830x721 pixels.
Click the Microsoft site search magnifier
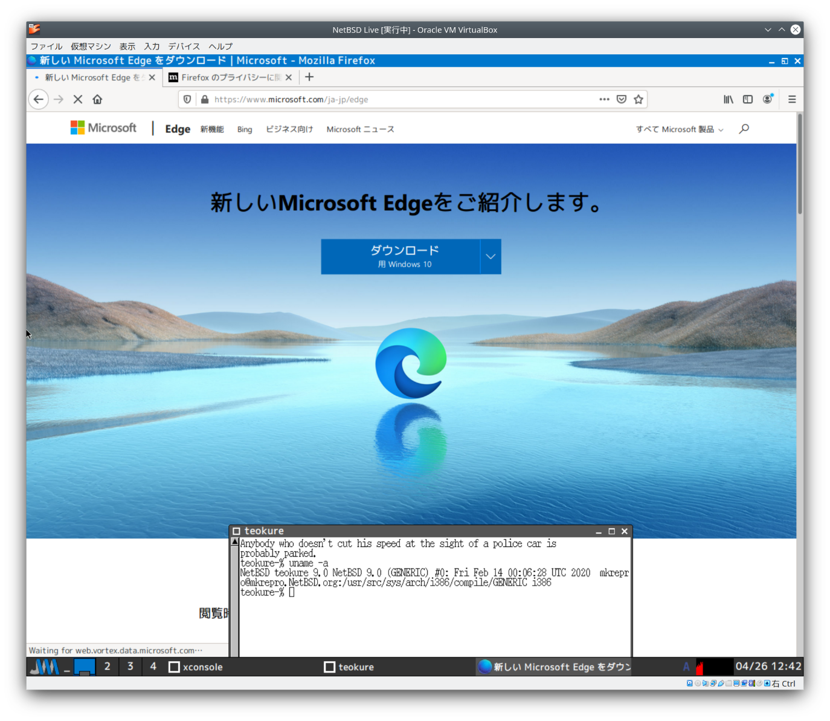click(x=744, y=129)
